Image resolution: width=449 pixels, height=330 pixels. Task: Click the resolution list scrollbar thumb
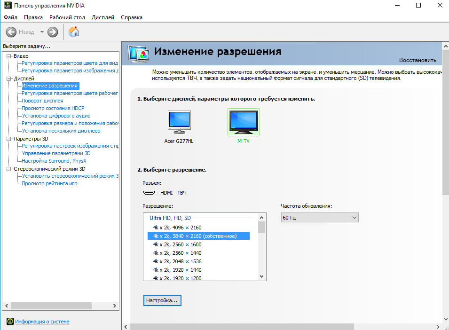[261, 228]
